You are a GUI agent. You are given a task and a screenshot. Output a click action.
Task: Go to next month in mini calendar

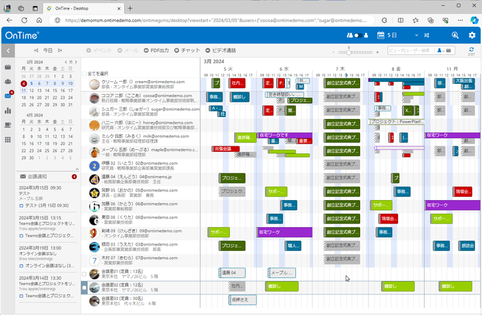(x=76, y=62)
